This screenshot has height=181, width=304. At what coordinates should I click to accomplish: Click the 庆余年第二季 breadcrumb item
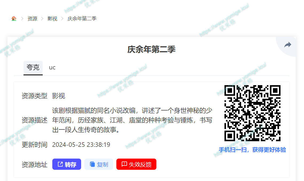click(x=82, y=19)
